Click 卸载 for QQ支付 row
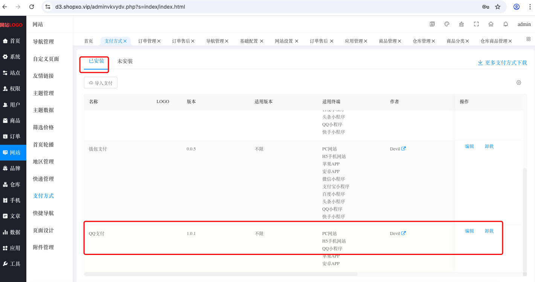 (x=489, y=231)
